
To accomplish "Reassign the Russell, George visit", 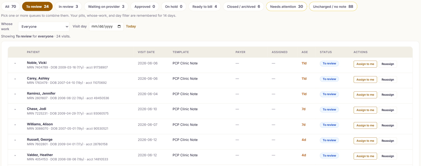I will click(388, 141).
